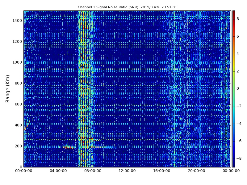Click the colorbar label −8
247x185 pixels.
pos(239,158)
